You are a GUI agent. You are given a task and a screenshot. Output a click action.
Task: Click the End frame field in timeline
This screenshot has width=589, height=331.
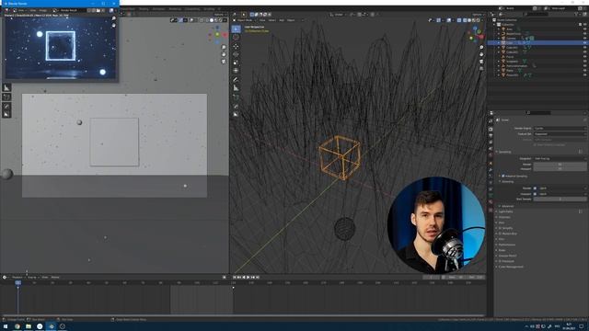pos(475,278)
